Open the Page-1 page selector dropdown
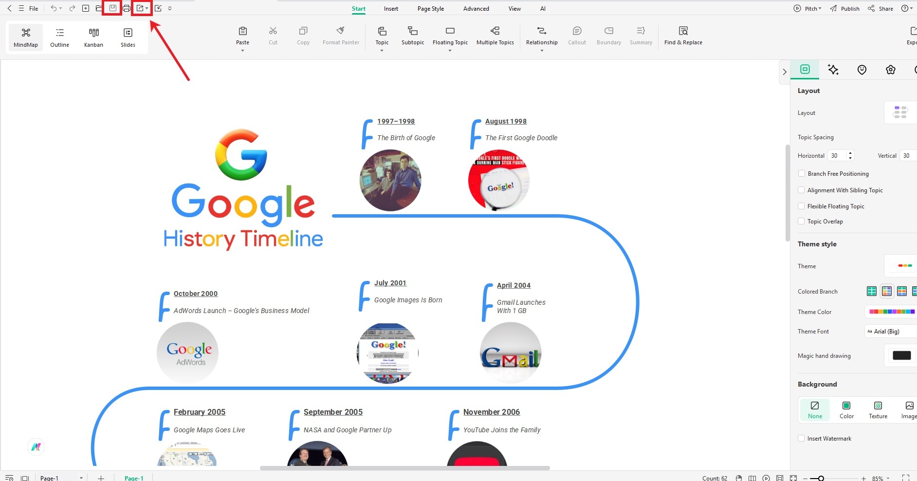Screen dimensions: 917x481 (x=81, y=478)
